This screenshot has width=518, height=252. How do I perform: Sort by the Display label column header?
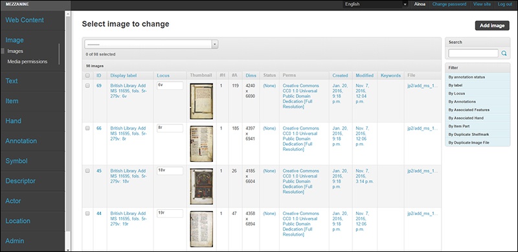click(124, 75)
